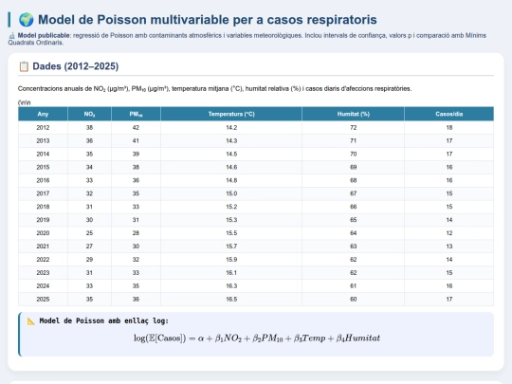Click temperature value 14.5 in the table
The image size is (512, 384).
pyautogui.click(x=231, y=155)
